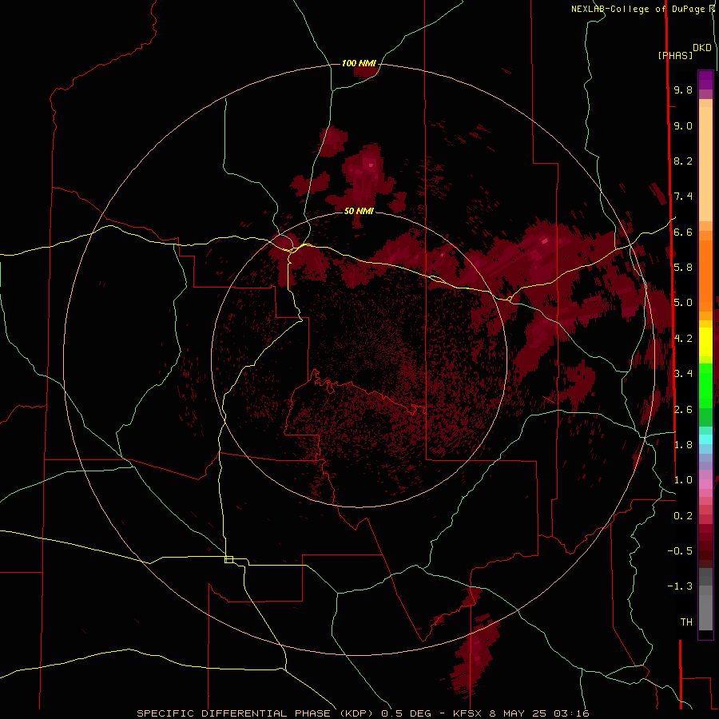Click the 3.4 value on color scale

(683, 374)
